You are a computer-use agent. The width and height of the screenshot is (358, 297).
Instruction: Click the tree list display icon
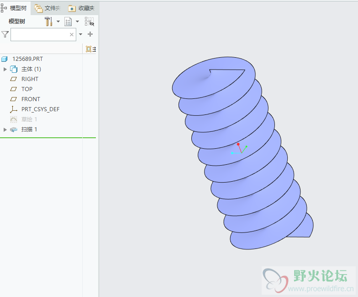pyautogui.click(x=68, y=22)
